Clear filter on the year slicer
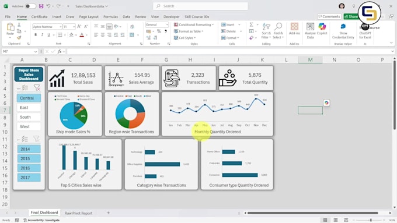397x223 pixels. [x=36, y=139]
